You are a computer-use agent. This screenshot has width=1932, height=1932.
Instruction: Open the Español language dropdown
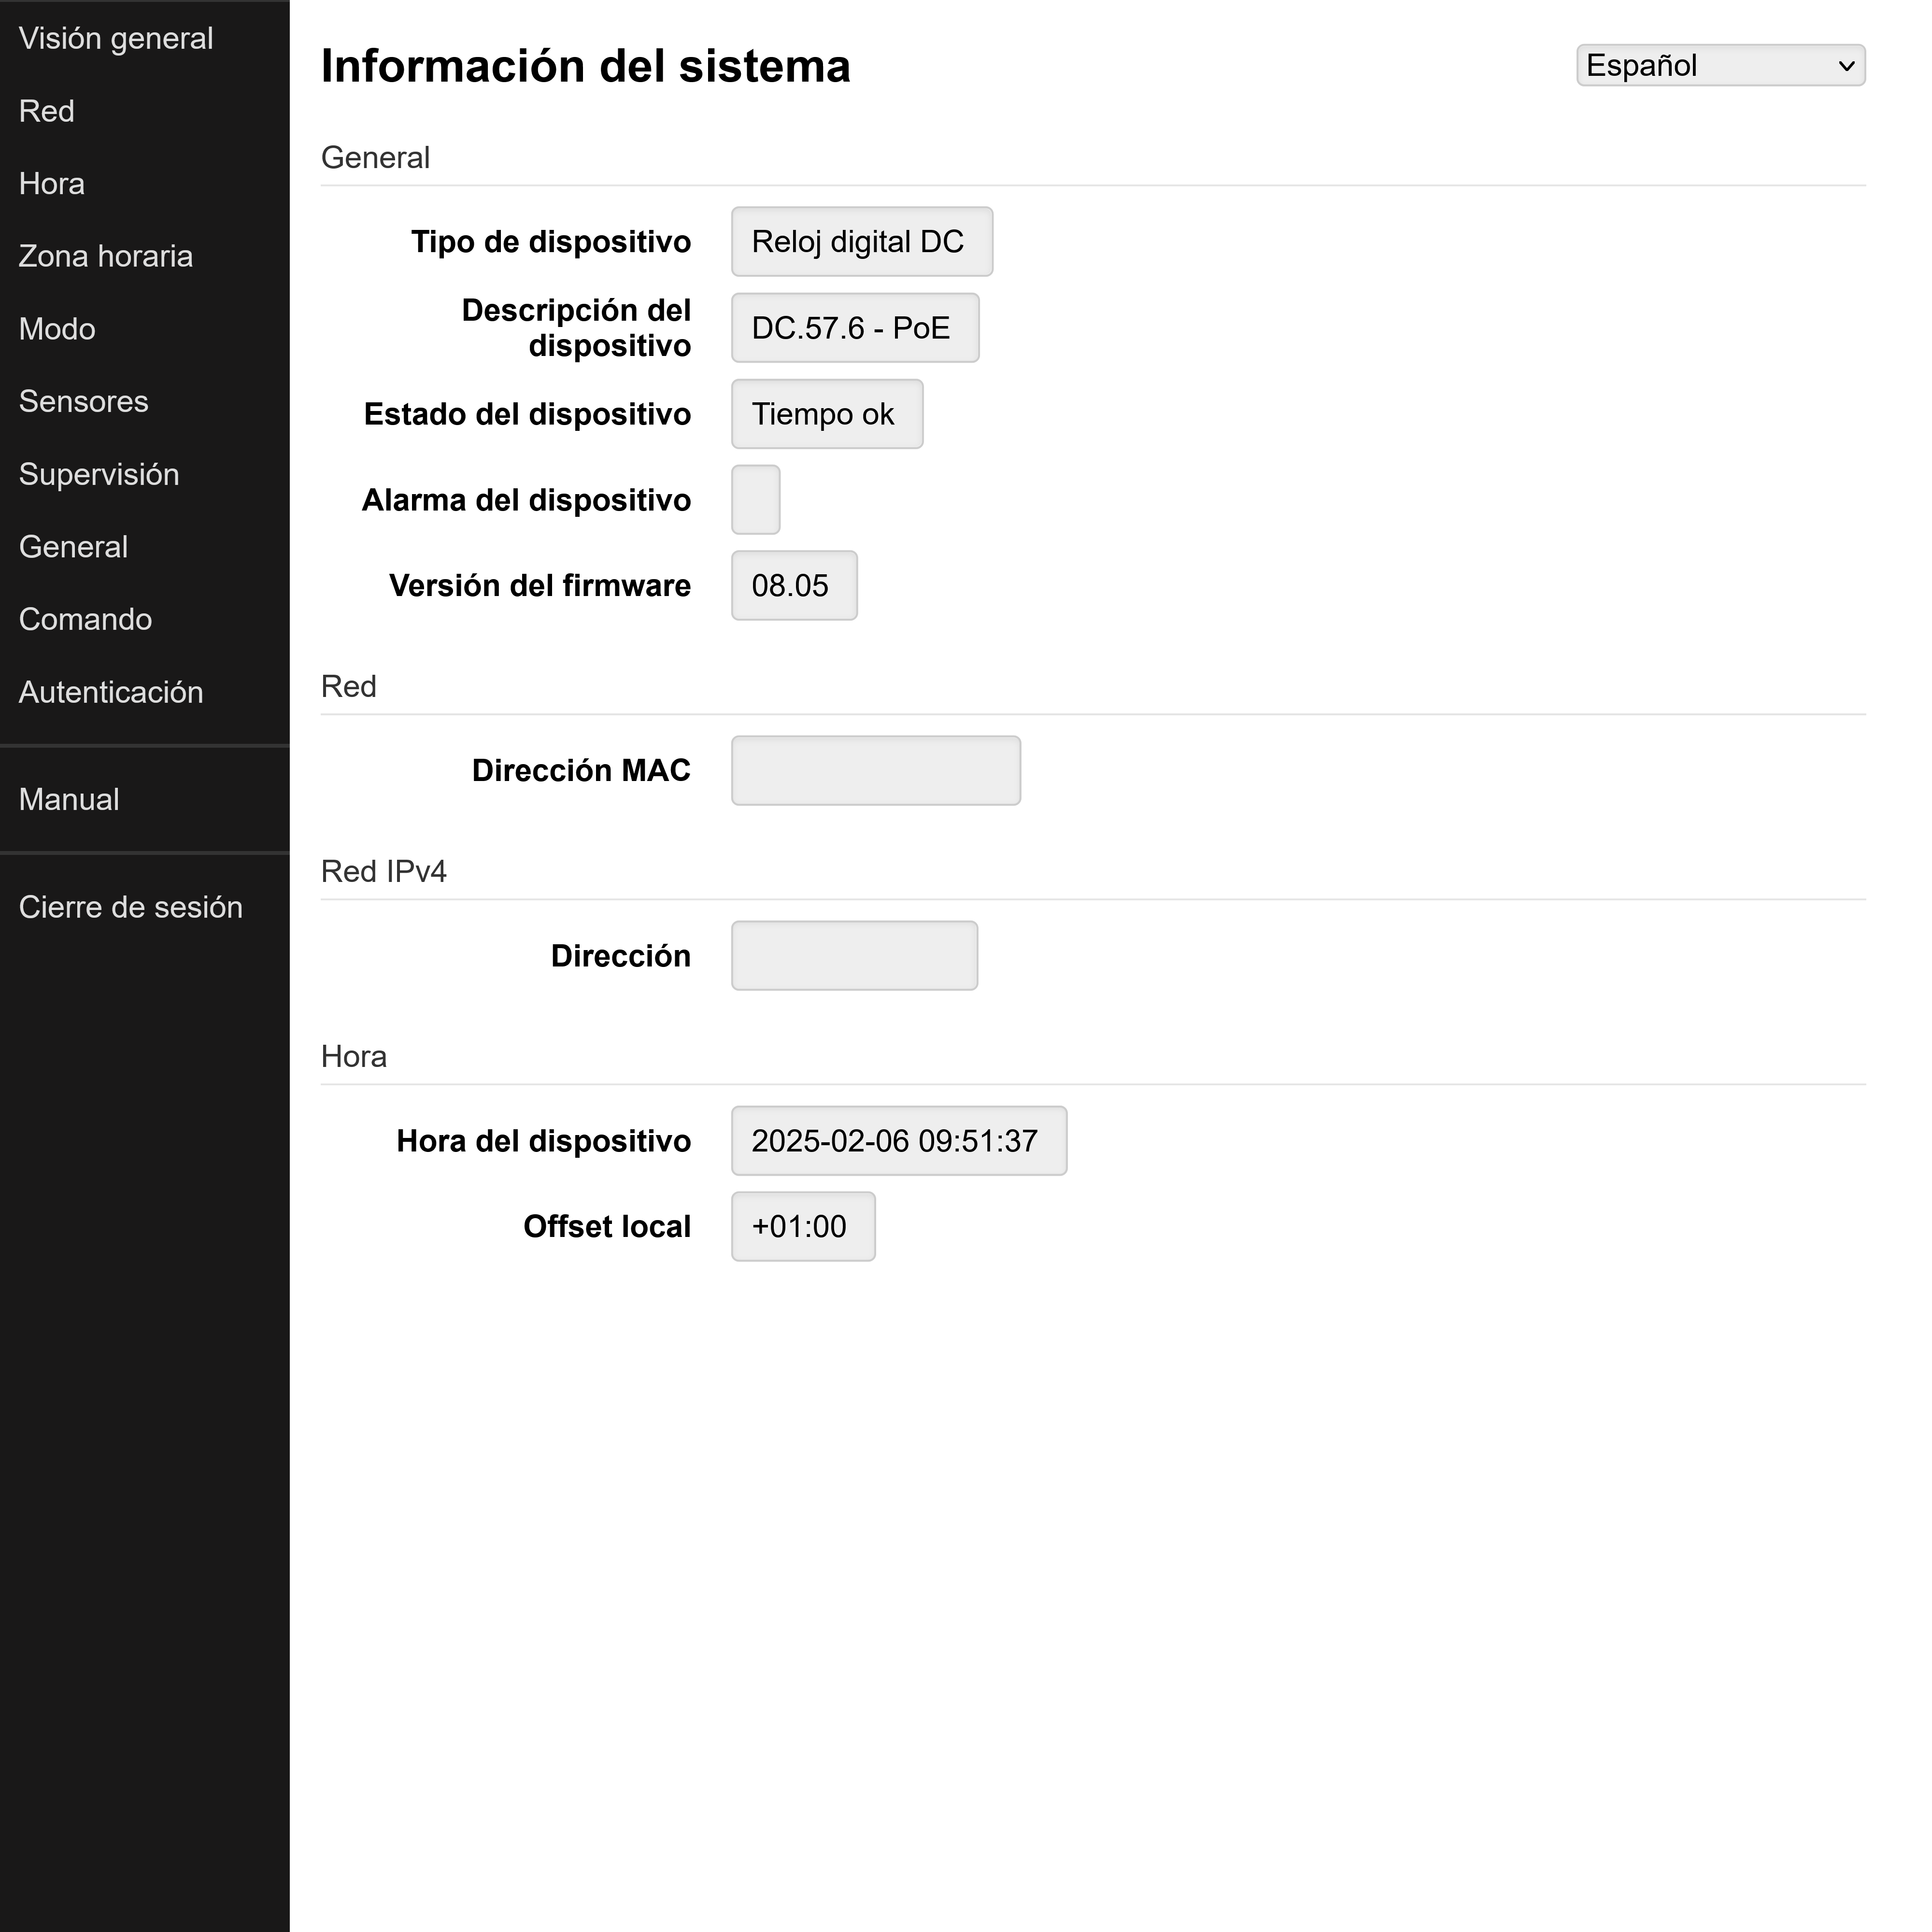point(1720,65)
